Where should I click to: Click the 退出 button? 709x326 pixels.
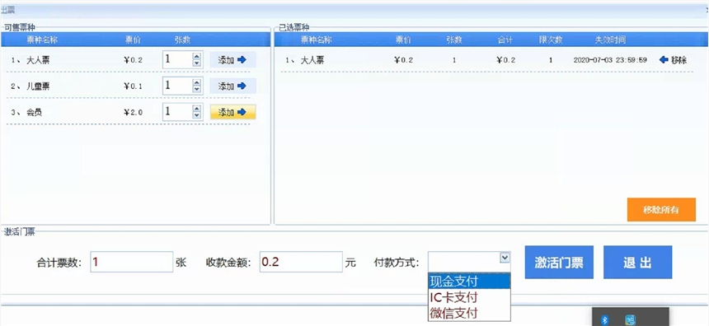tap(637, 263)
